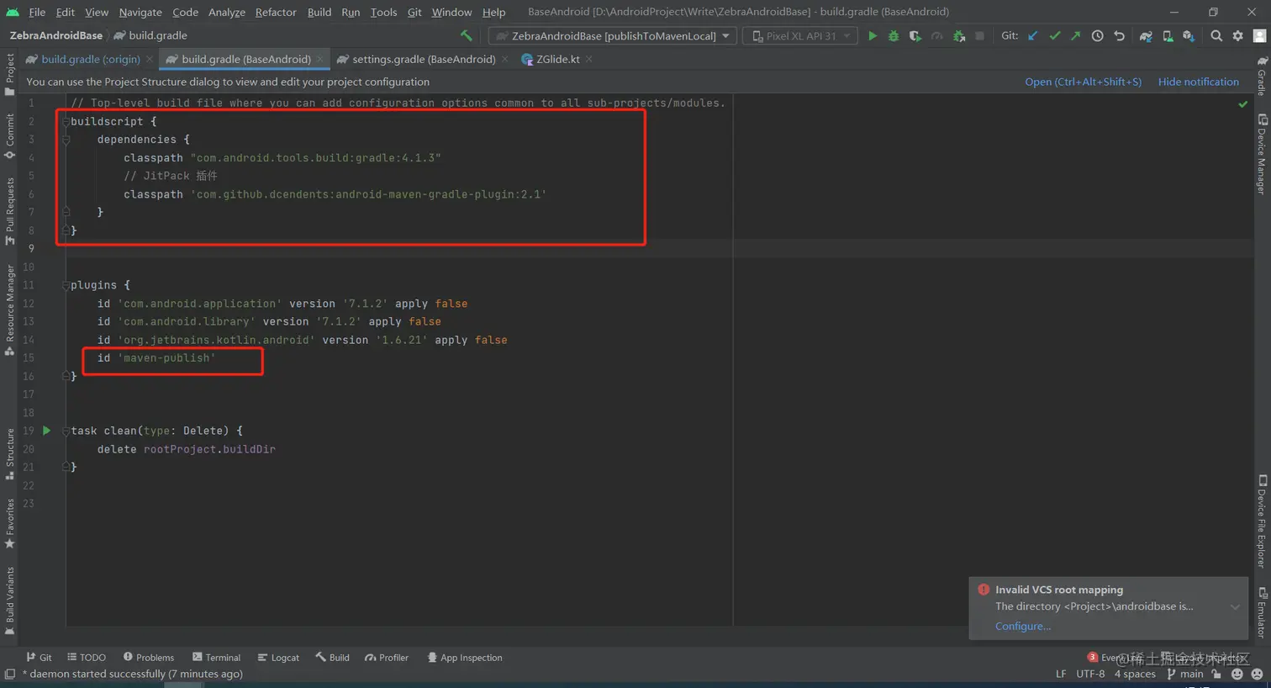Open the Pull Requests tool window
Viewport: 1271px width, 688px height.
9,211
